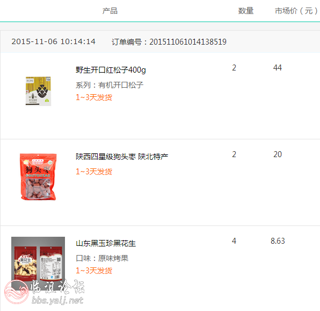Click 1~3天发货 under the jujube product
320x311 pixels.
94,172
